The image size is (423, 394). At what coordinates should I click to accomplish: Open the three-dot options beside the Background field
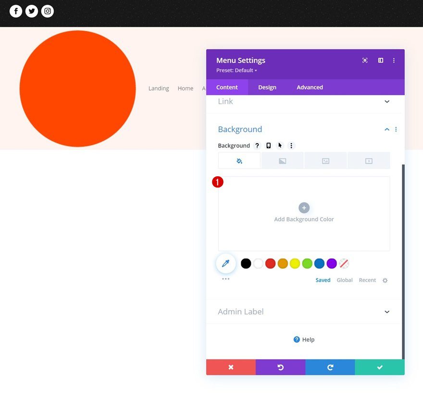[x=291, y=145]
